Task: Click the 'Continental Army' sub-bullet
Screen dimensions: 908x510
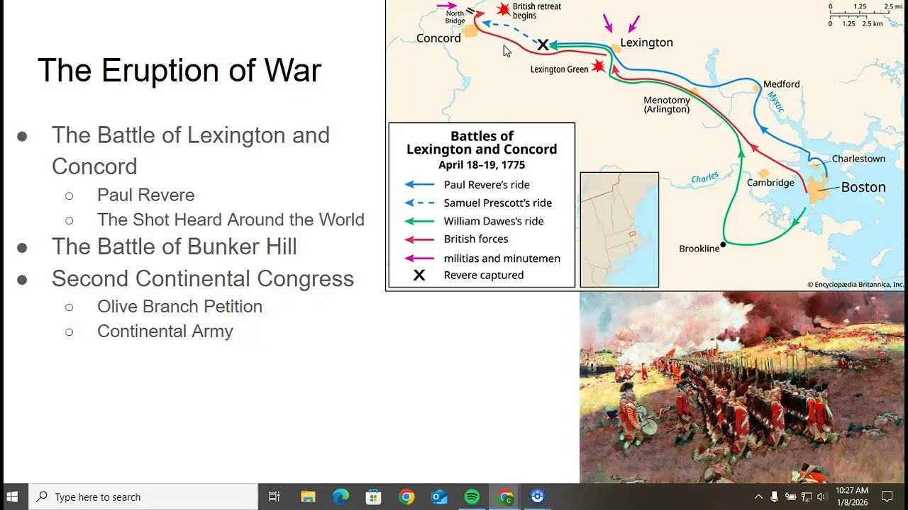Action: pyautogui.click(x=165, y=331)
